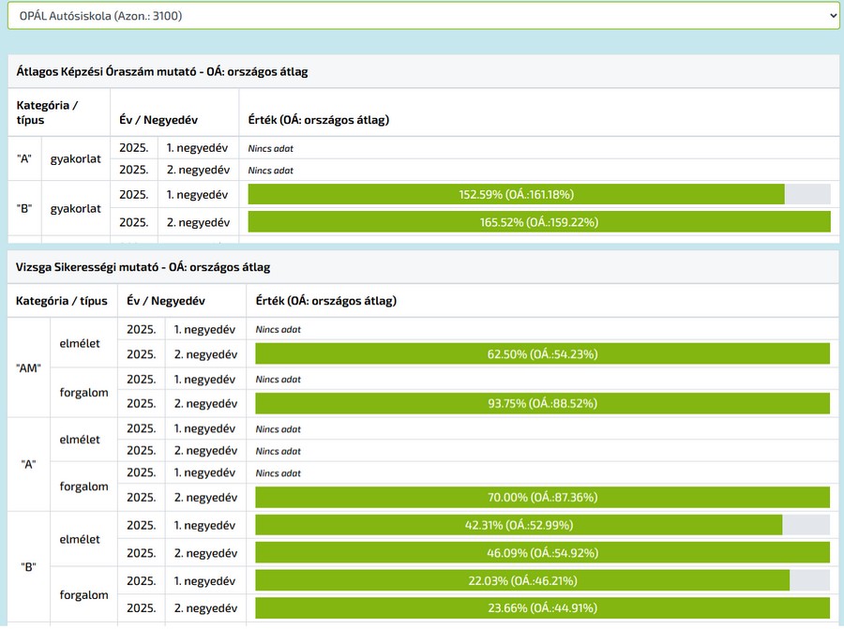Click the "B" category cell in exam success table
Screen dimensions: 844x629
(x=29, y=567)
